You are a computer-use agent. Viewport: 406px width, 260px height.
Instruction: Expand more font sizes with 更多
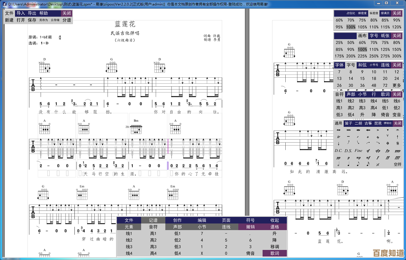coord(397,85)
